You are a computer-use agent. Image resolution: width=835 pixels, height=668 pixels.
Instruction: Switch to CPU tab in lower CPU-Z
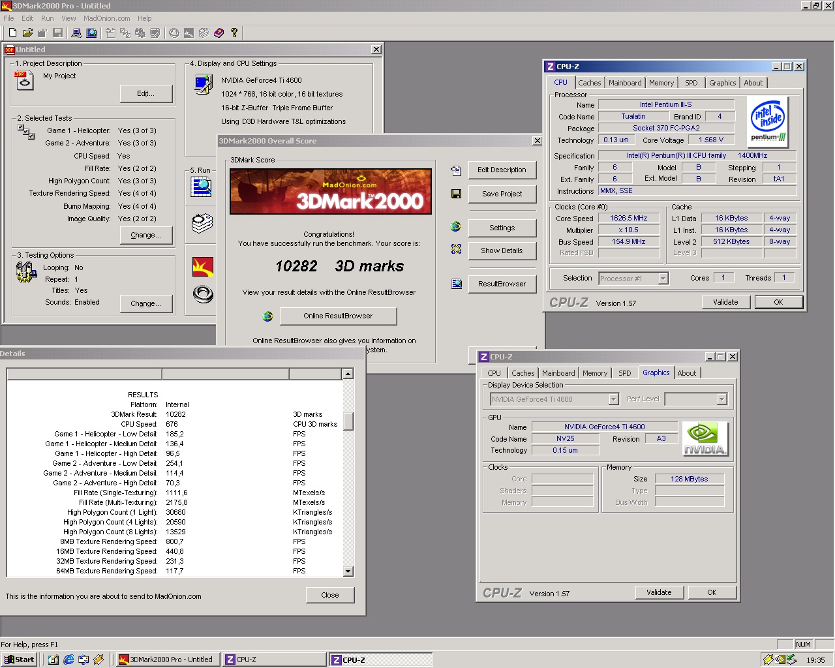point(494,373)
